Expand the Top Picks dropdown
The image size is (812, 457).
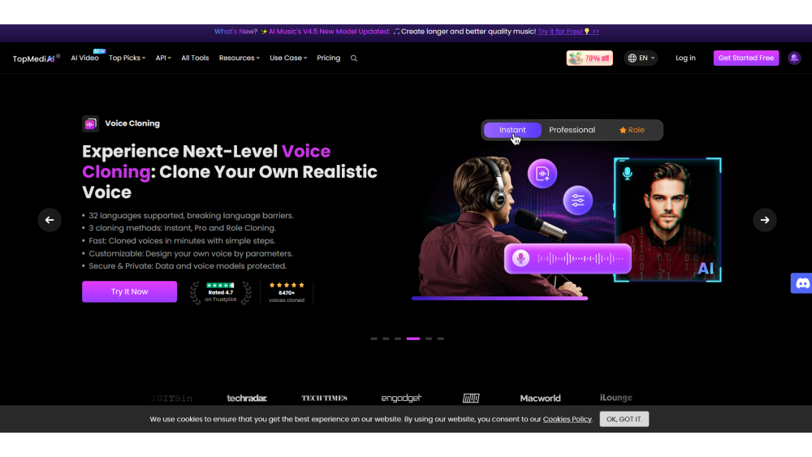point(127,58)
